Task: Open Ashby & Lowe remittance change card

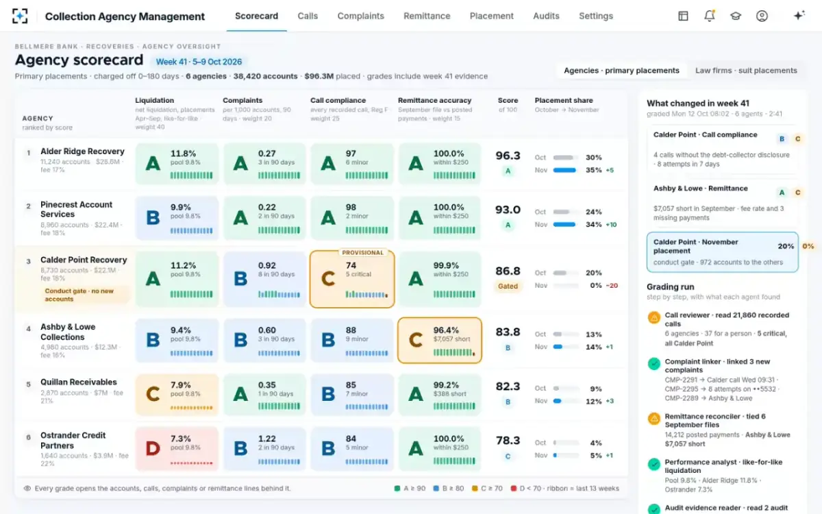Action: [x=723, y=203]
